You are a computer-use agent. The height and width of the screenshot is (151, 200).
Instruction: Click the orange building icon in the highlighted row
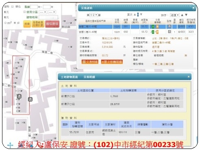157,26
